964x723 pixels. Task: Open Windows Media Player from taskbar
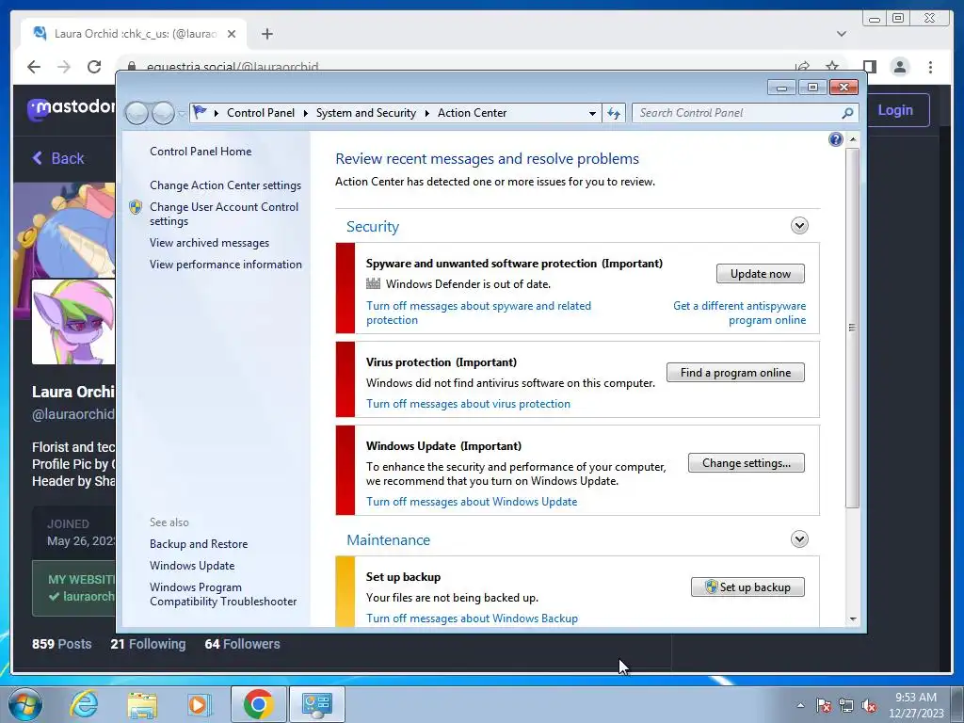tap(200, 704)
